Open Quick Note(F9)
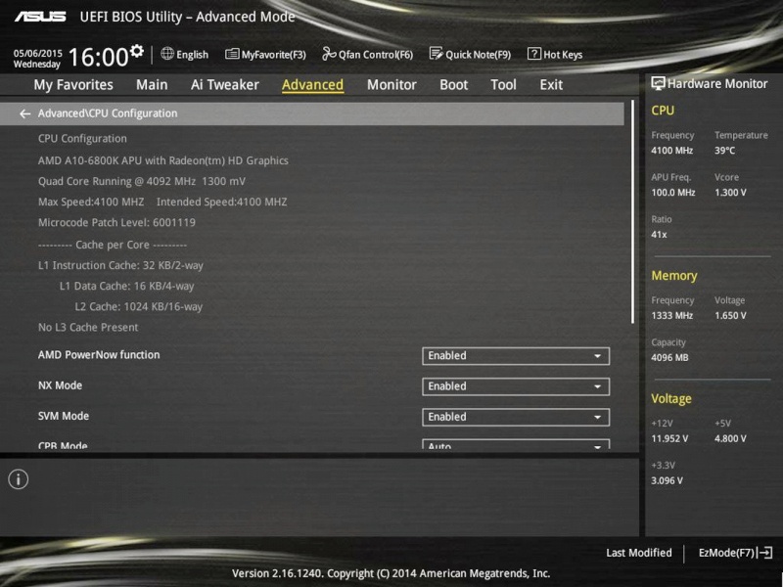Image resolution: width=783 pixels, height=587 pixels. tap(470, 55)
